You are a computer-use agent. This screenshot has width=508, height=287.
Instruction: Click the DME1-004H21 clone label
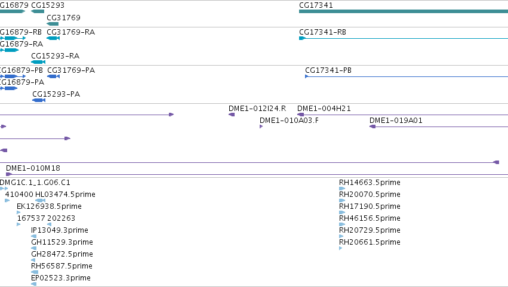324,109
